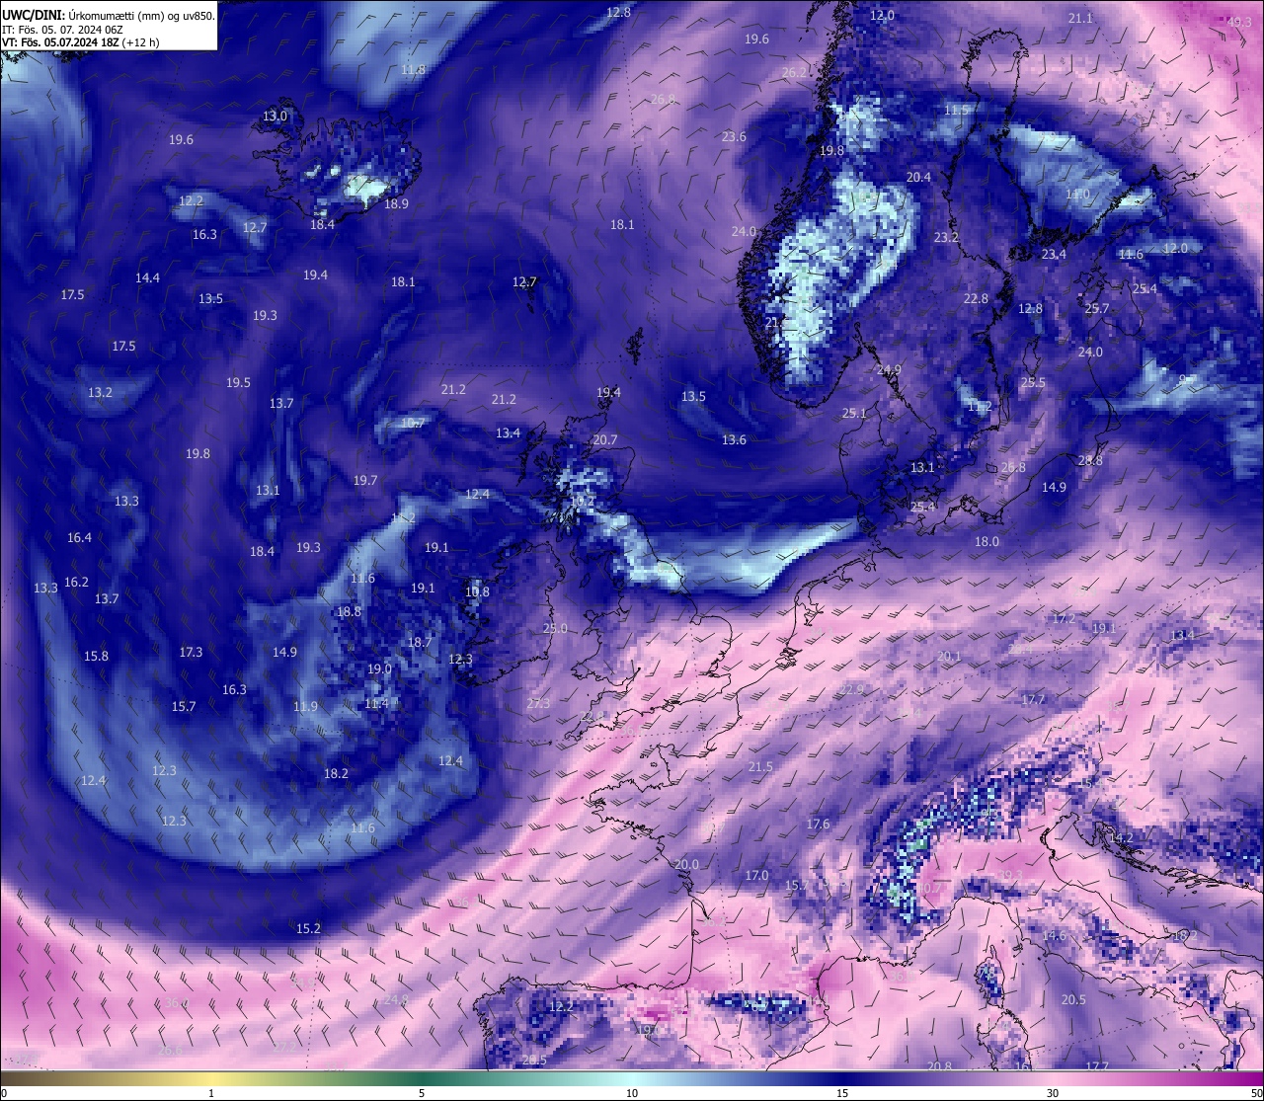Screen dimensions: 1264x1101
Task: Click the 14.4 value label
Action: tap(147, 278)
